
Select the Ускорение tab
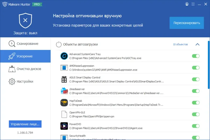[25, 56]
